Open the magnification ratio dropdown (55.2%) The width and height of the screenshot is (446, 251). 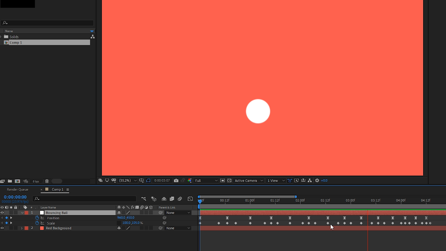pos(128,180)
